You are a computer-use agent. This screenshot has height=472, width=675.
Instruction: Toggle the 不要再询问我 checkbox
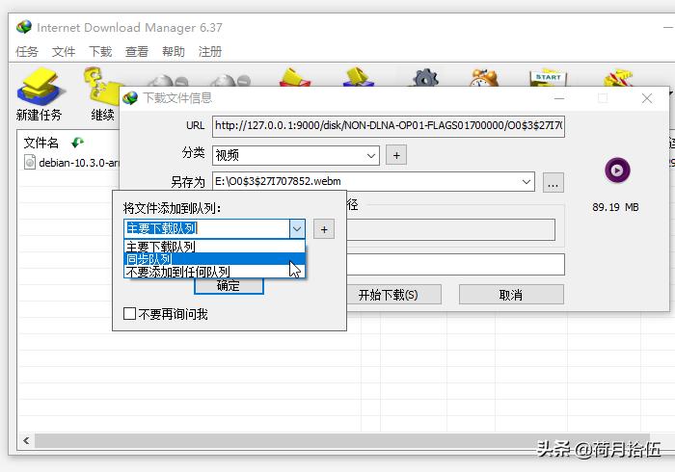[129, 313]
